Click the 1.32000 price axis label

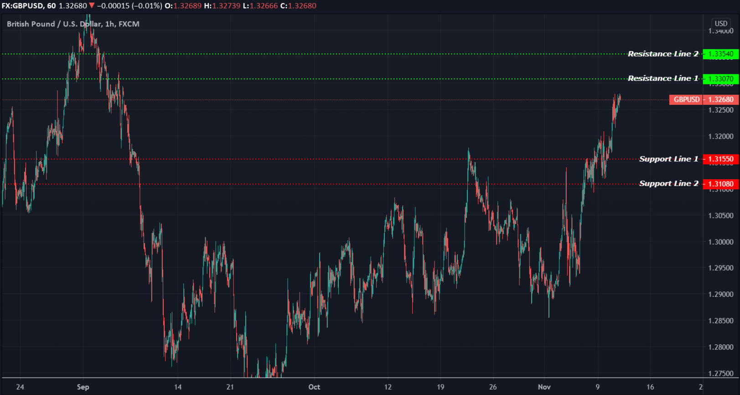coord(720,136)
